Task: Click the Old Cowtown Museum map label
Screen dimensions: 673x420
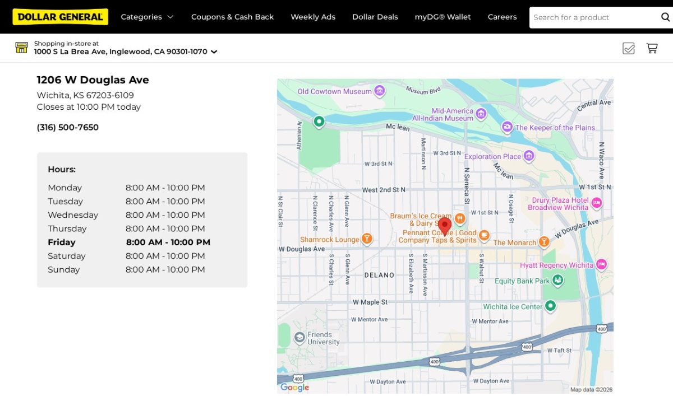Action: [335, 91]
